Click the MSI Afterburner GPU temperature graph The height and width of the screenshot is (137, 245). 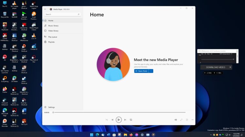click(x=217, y=58)
